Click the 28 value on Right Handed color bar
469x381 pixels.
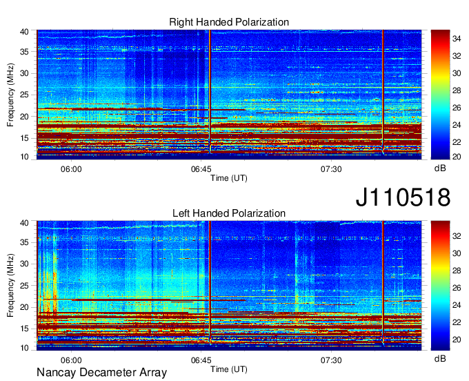coord(457,90)
